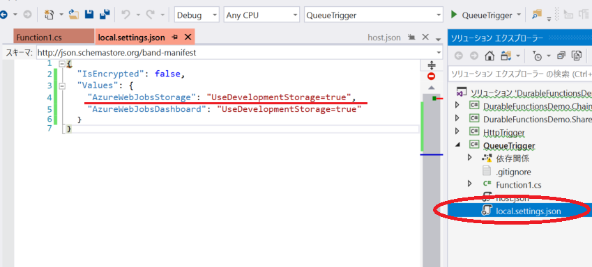The image size is (592, 267).
Task: Click the keep-open icon on host.json tab
Action: tap(412, 38)
